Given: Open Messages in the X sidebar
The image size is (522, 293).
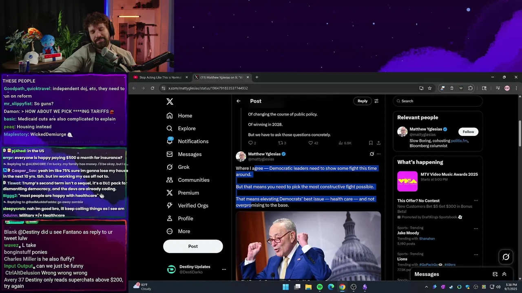Looking at the screenshot, I should (x=184, y=154).
